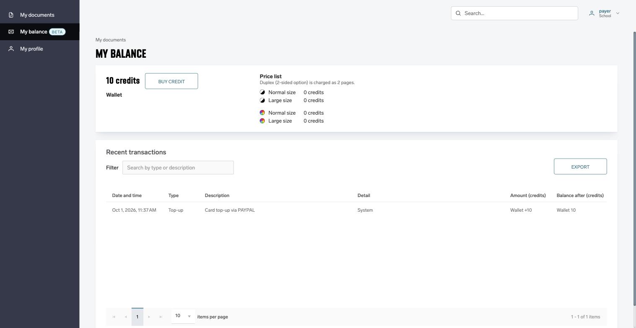The image size is (636, 328).
Task: Click the next page arrow
Action: (x=149, y=317)
